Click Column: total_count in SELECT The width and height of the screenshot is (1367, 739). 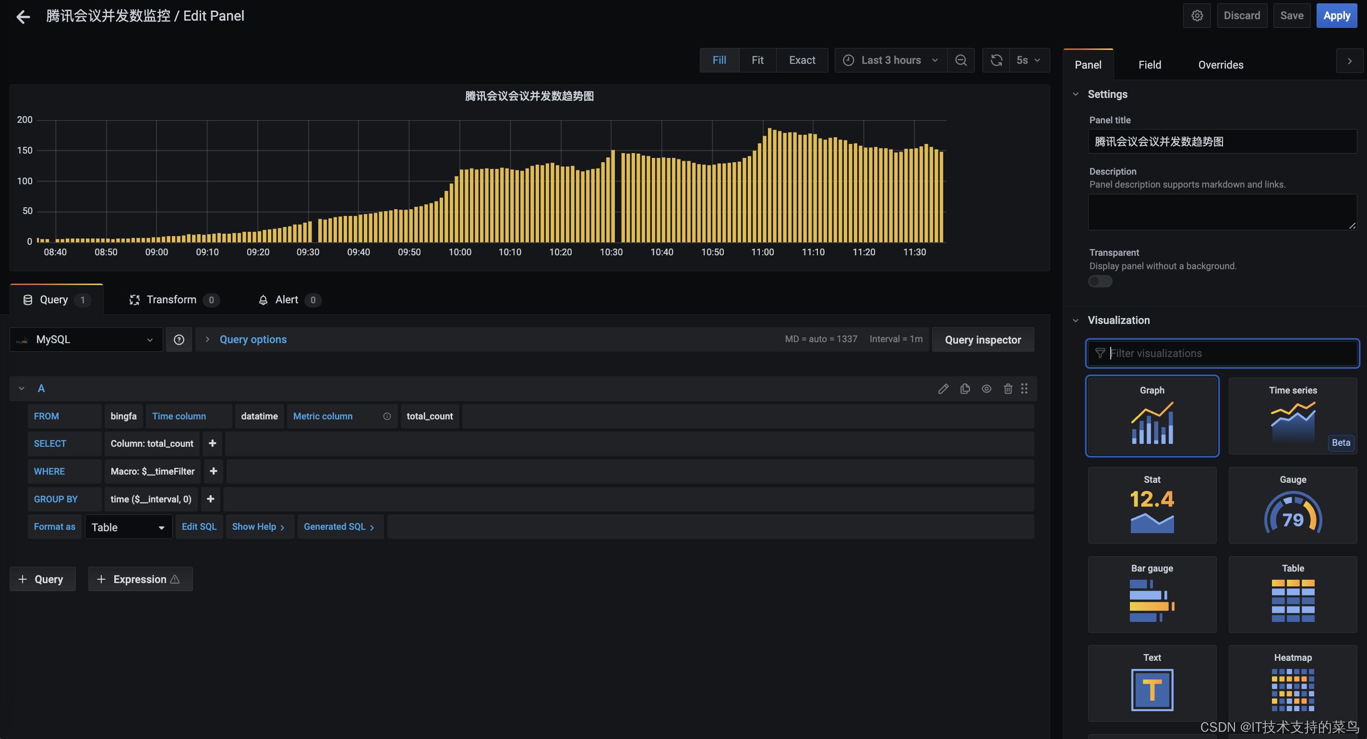pos(152,444)
